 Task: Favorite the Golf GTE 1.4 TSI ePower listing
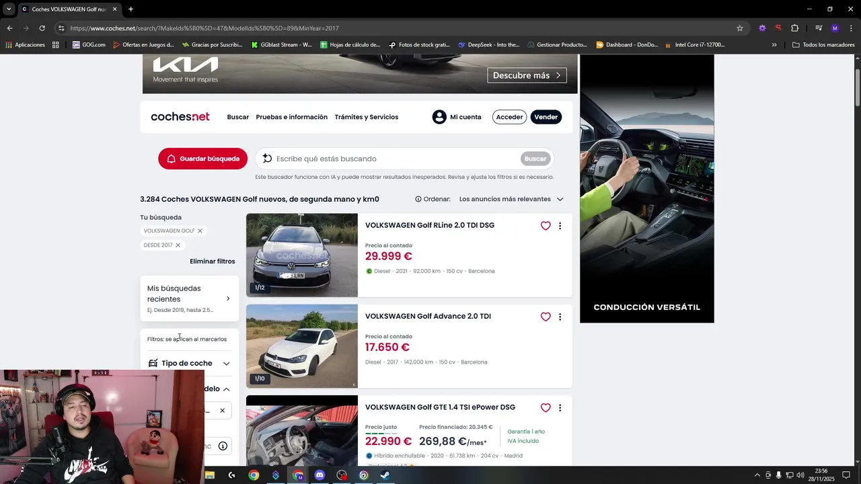[546, 407]
